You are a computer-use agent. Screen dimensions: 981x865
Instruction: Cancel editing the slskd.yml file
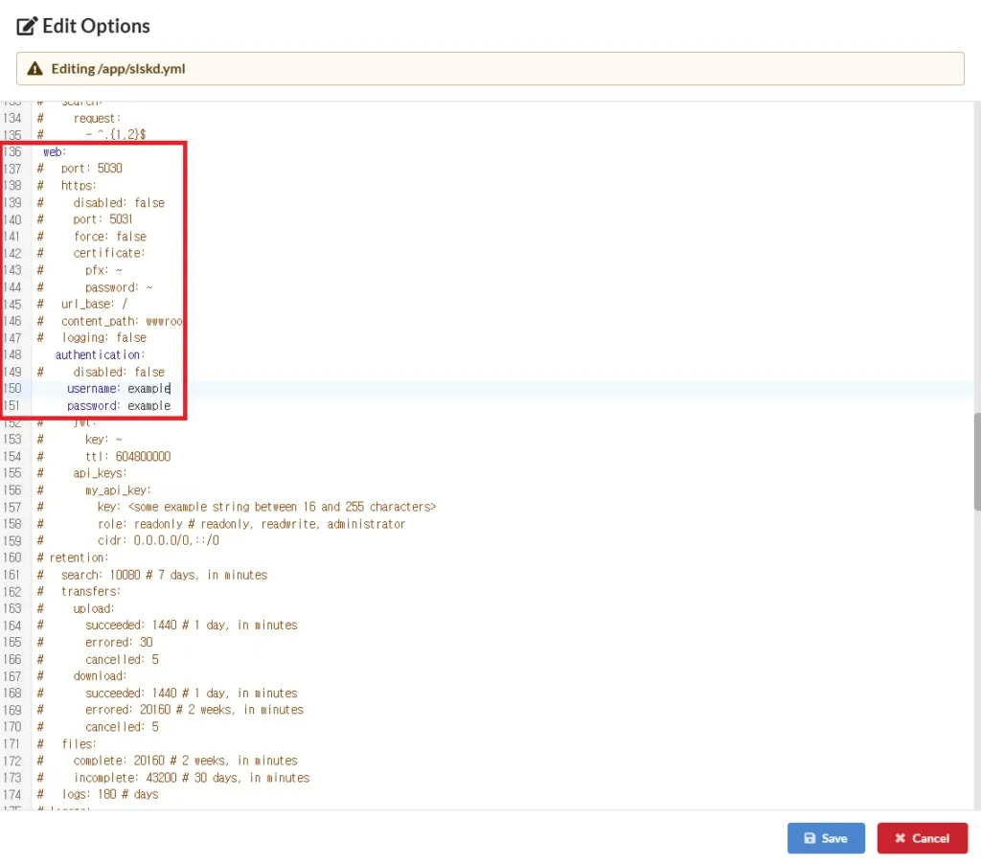pos(922,837)
